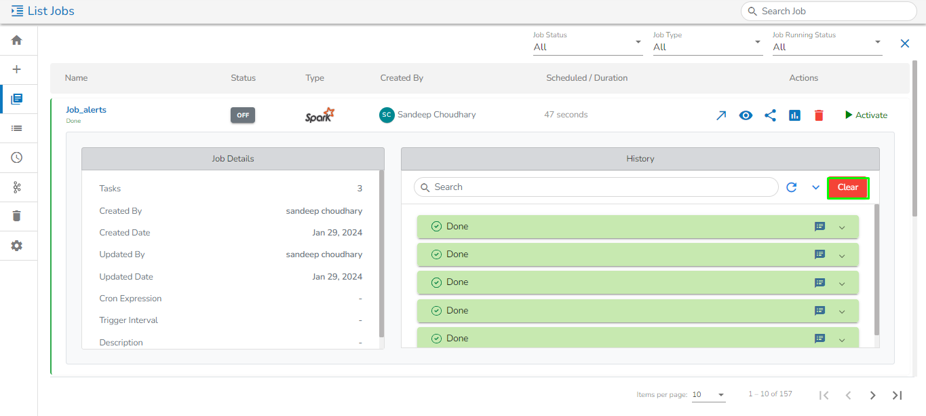
Task: Click the red delete icon for Job_alerts
Action: [x=819, y=115]
